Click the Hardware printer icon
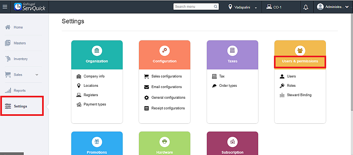 pos(165,142)
